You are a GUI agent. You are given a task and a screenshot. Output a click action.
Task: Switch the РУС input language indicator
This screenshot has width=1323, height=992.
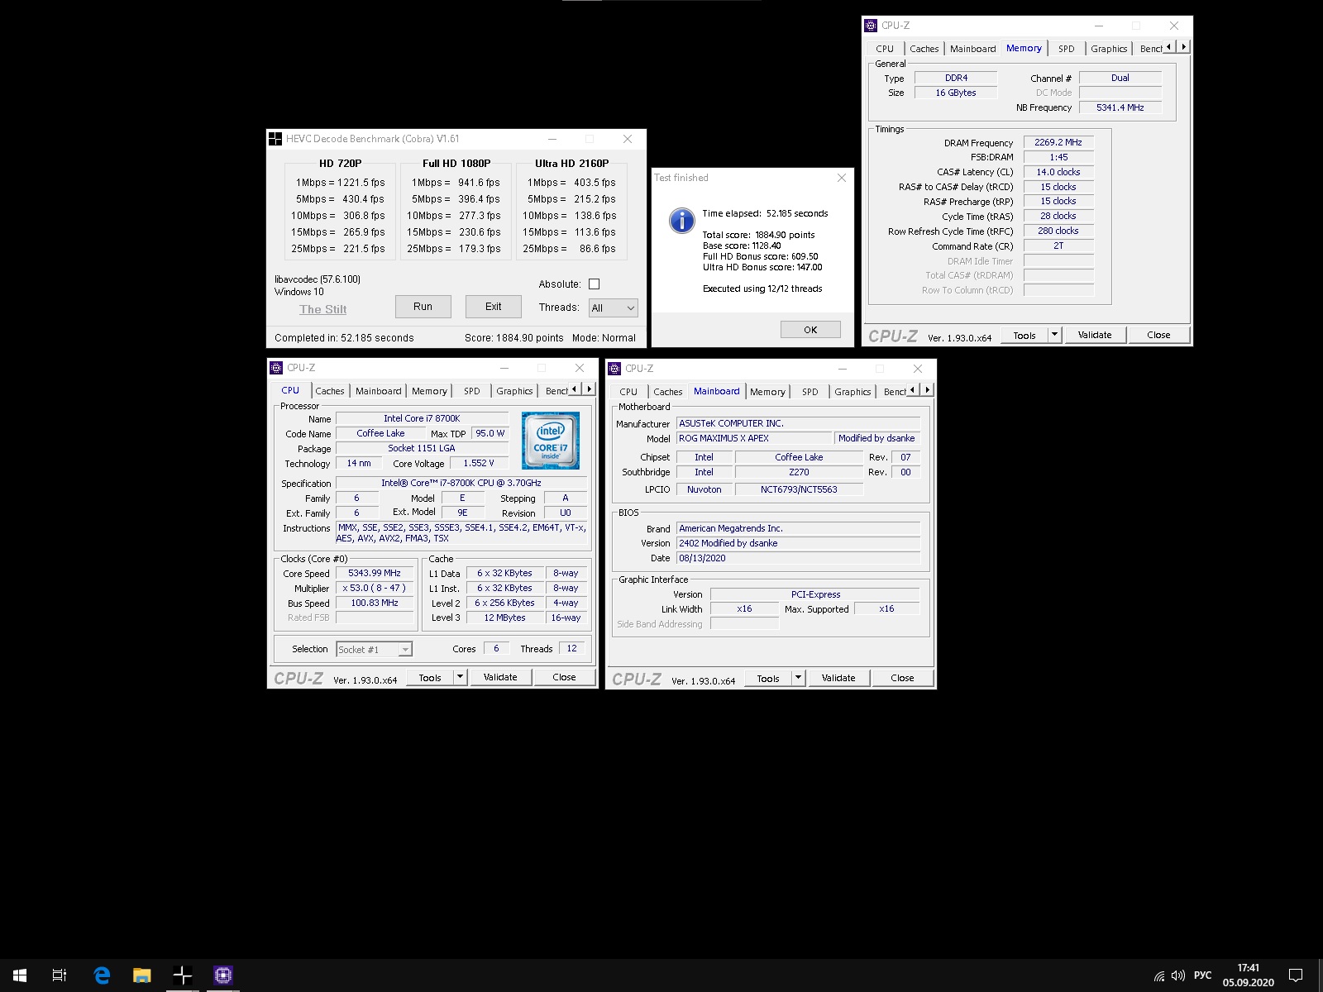point(1203,975)
